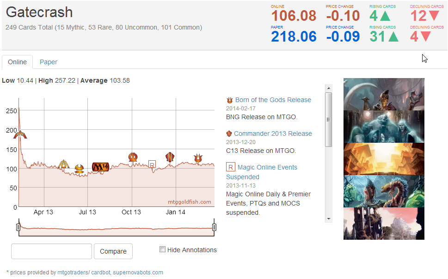Viewport: 448px width, 279px height.
Task: Click the boxed R annotation marker on the chart
Action: point(152,164)
